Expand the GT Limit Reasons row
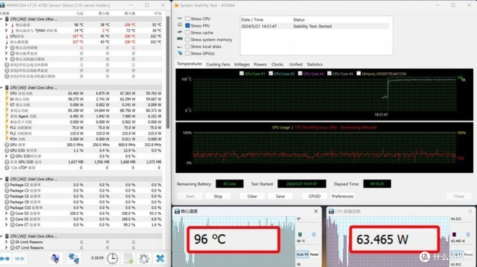This screenshot has width=477, height=267. (x=6, y=248)
